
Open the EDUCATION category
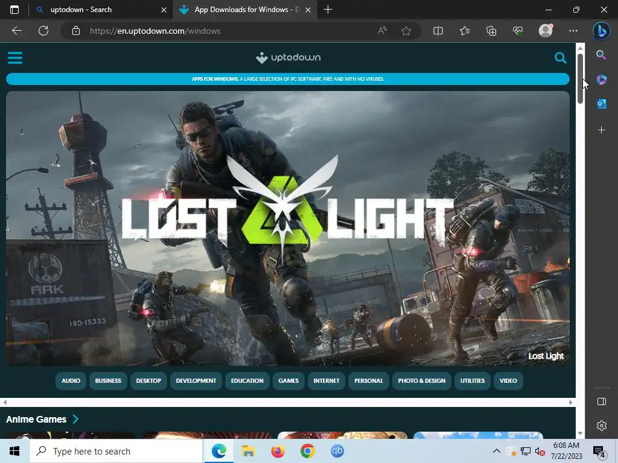tap(247, 381)
